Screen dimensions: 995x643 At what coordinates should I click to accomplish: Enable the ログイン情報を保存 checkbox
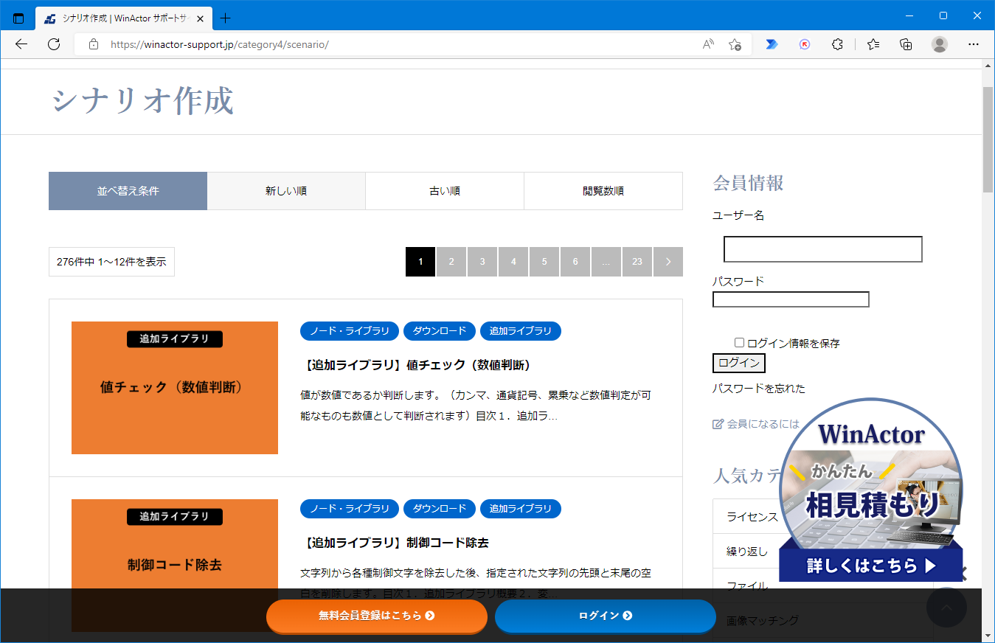(x=738, y=342)
